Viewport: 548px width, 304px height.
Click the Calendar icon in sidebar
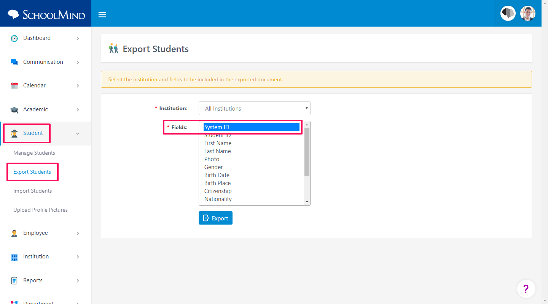coord(14,86)
